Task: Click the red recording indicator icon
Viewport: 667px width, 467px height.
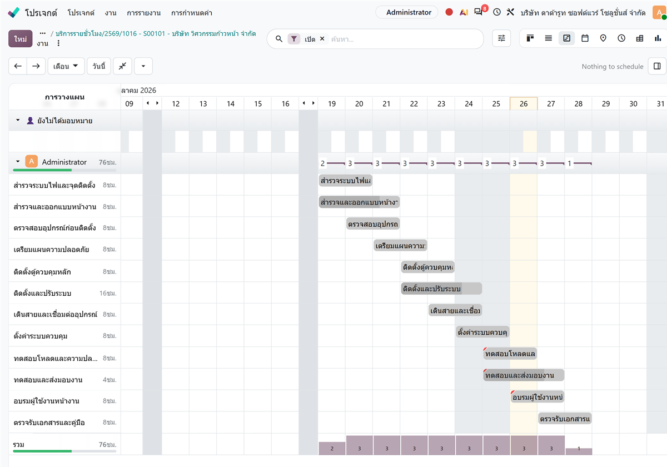Action: pos(449,12)
